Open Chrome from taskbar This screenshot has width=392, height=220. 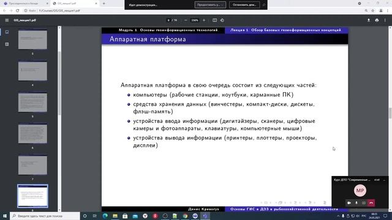click(x=185, y=216)
